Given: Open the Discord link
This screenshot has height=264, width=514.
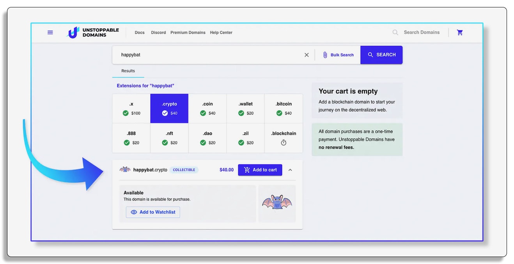Looking at the screenshot, I should 158,33.
